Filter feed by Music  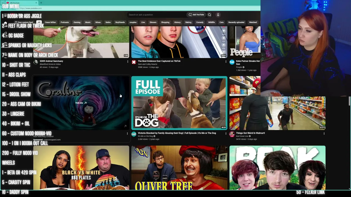[88, 22]
